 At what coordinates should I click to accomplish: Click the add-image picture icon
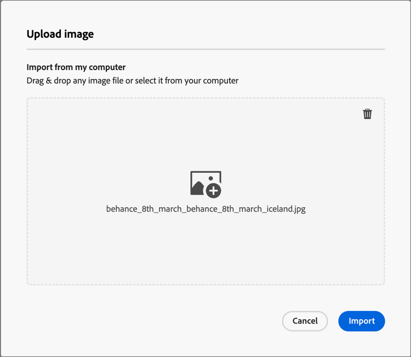(206, 184)
